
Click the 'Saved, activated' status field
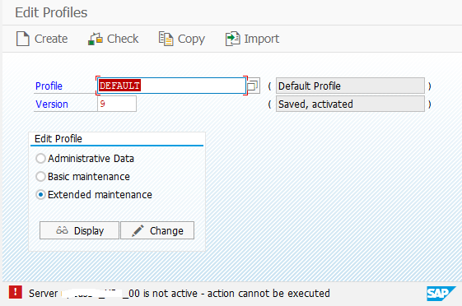click(x=350, y=104)
